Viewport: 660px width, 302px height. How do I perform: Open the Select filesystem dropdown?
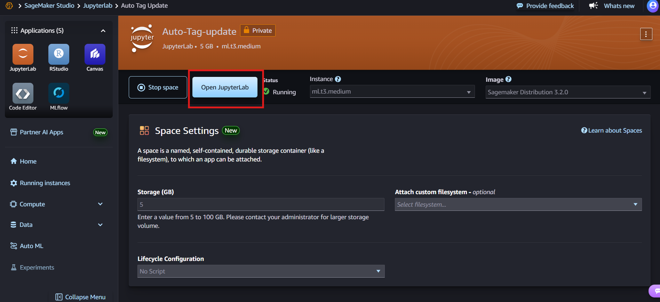pyautogui.click(x=518, y=205)
